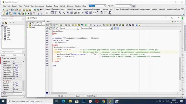This screenshot has height=104, width=186.
Task: Toggle the ParentCtl3D checkbox
Action: point(14,72)
